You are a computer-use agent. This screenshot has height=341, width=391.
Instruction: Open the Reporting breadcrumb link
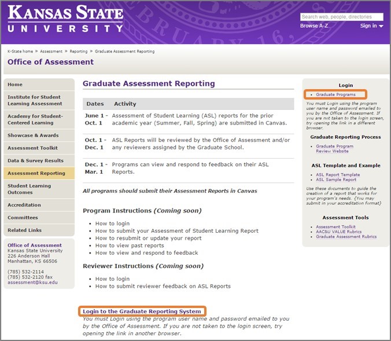pos(79,52)
